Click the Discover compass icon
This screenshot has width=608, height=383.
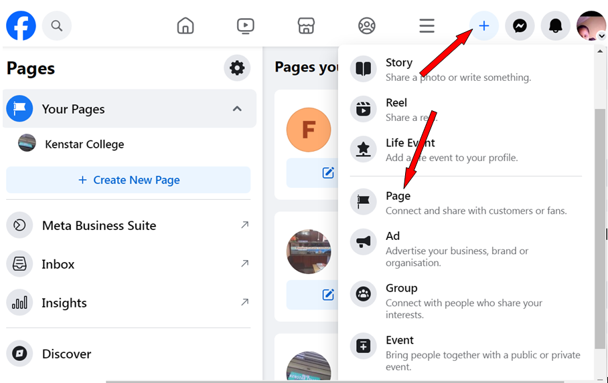19,353
